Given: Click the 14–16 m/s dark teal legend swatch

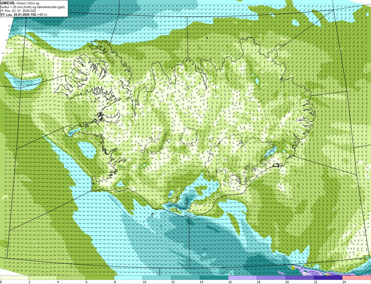Looking at the screenshot, I should click(214, 278).
